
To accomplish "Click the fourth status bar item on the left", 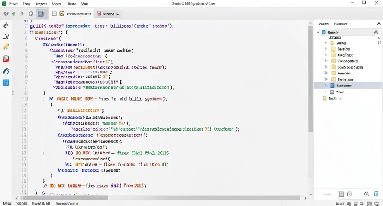I will pos(67,203).
